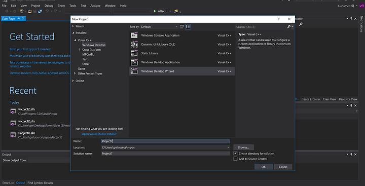Collapse the Visual C++ tree node
This screenshot has height=186, width=365.
[75, 40]
